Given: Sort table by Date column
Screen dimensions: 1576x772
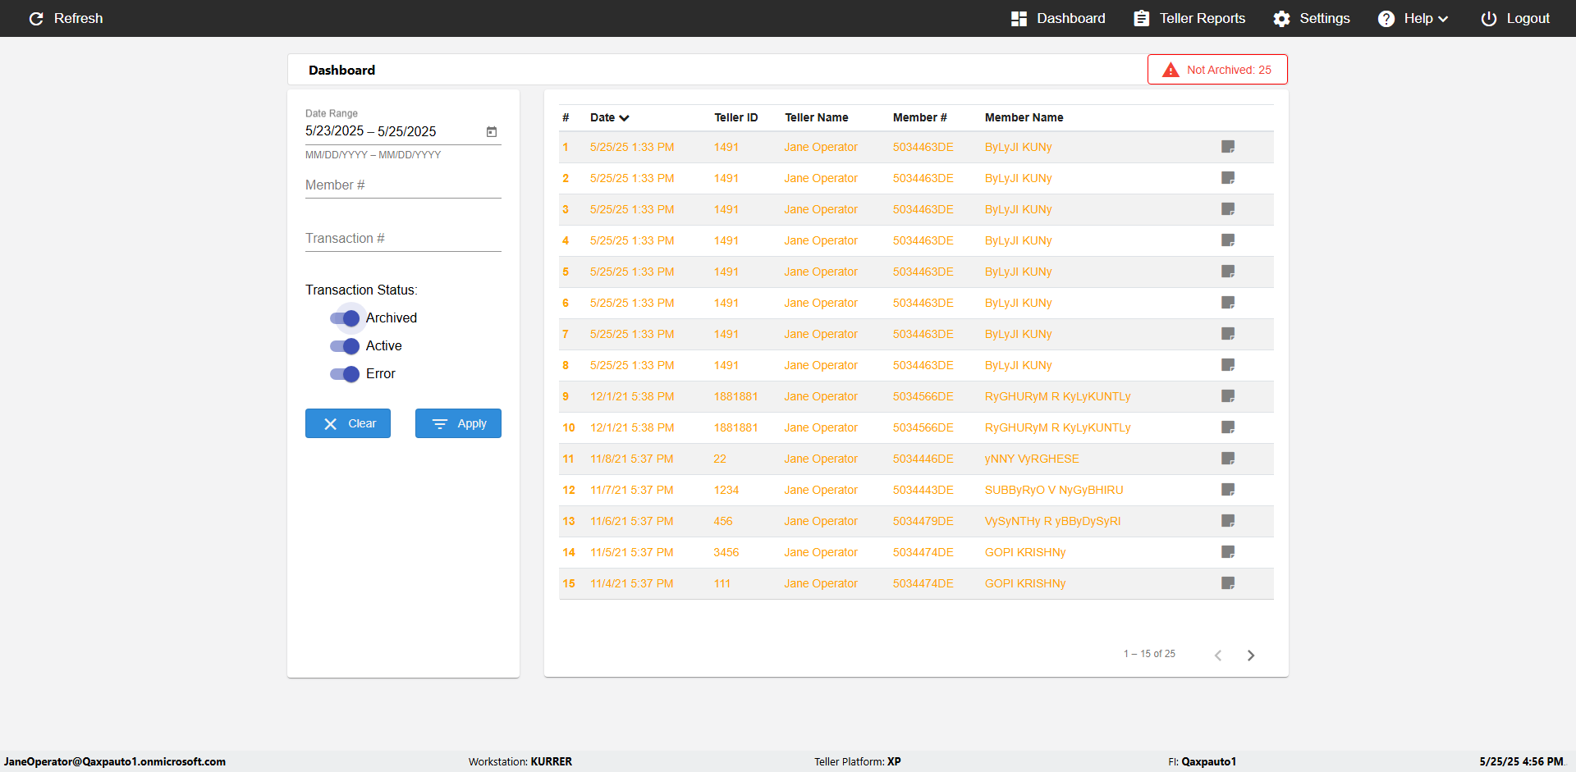Looking at the screenshot, I should [x=609, y=117].
